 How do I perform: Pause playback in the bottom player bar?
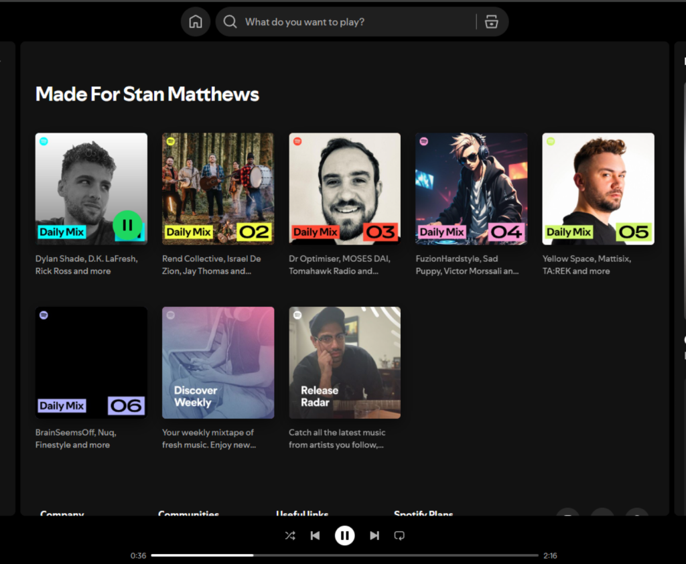point(345,536)
